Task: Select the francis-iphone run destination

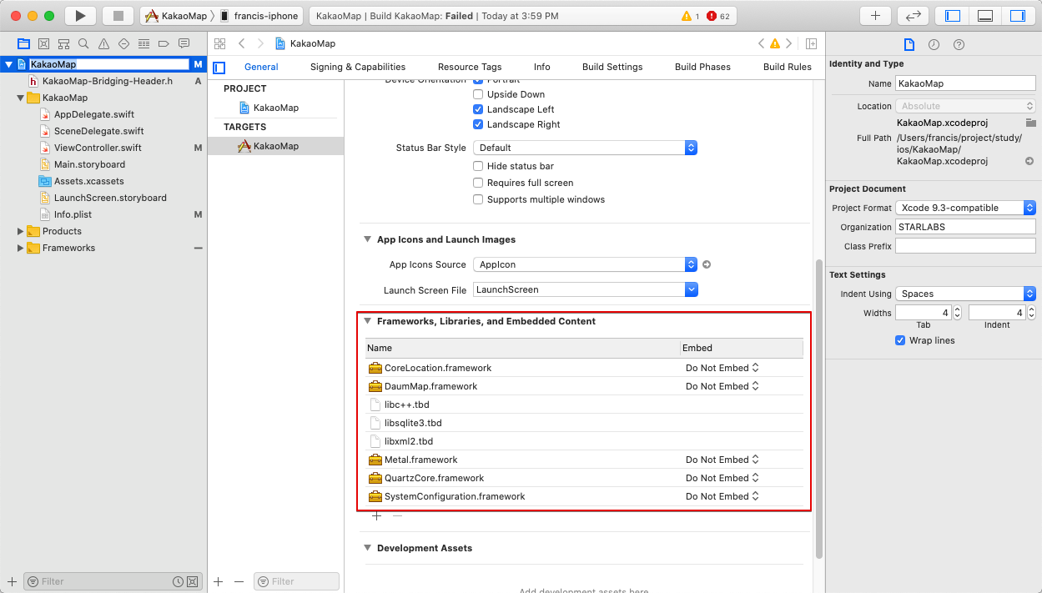Action: 259,16
